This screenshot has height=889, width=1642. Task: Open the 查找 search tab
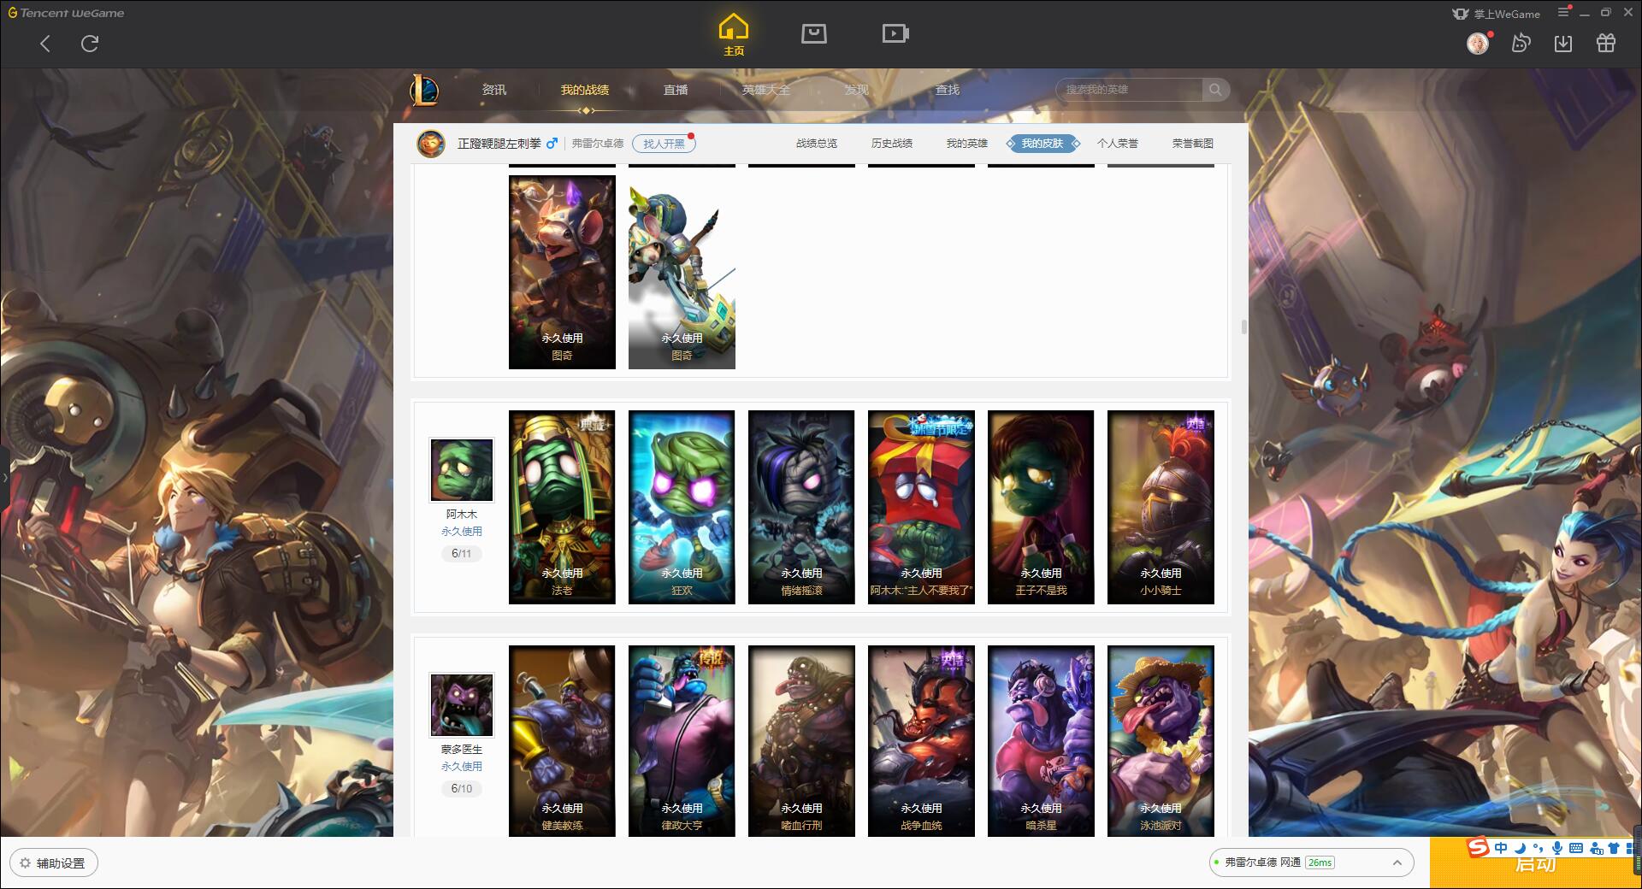point(948,90)
